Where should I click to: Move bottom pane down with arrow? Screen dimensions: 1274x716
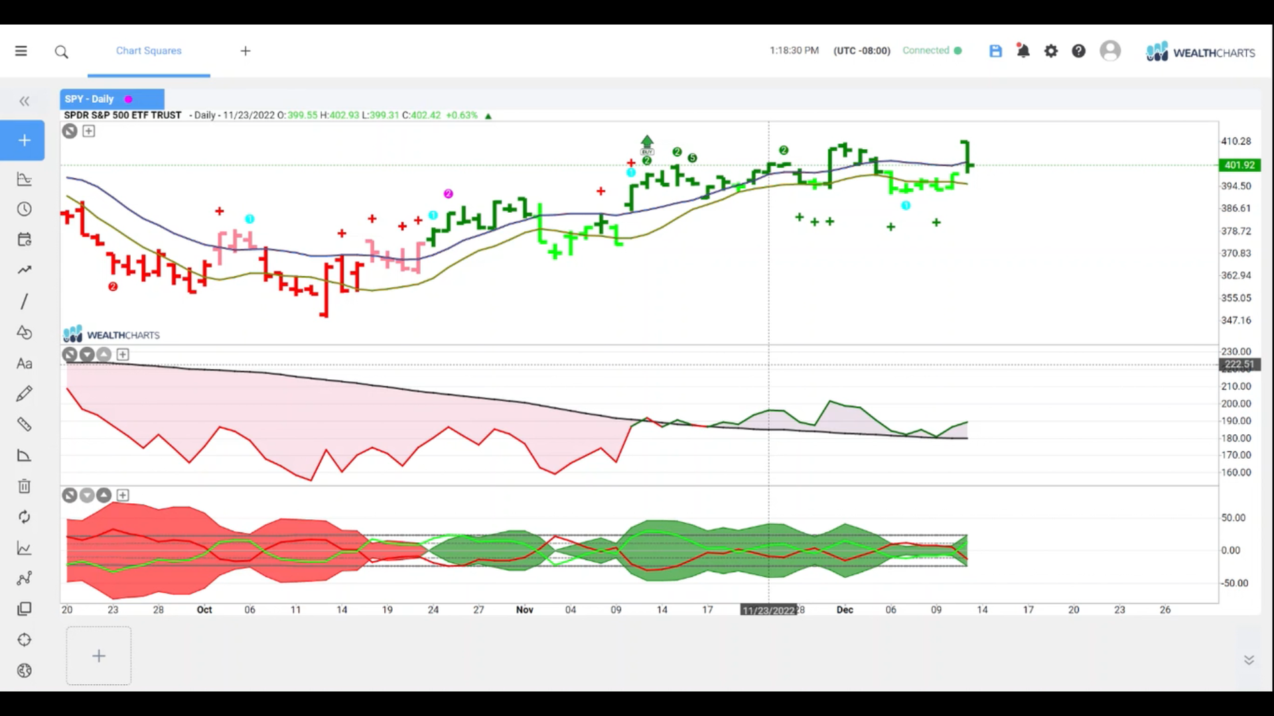point(87,495)
